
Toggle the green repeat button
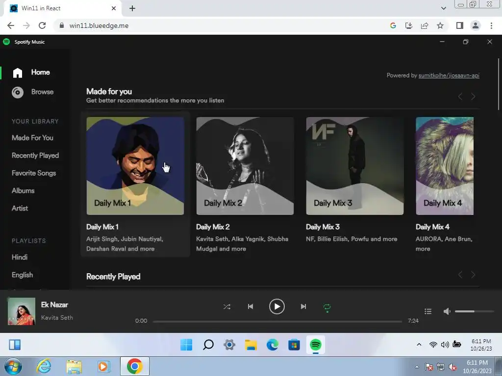(x=327, y=307)
